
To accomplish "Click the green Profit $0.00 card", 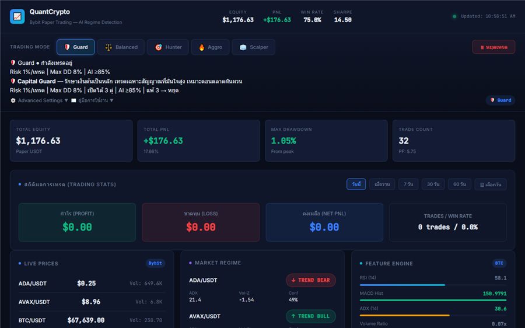I will point(77,222).
